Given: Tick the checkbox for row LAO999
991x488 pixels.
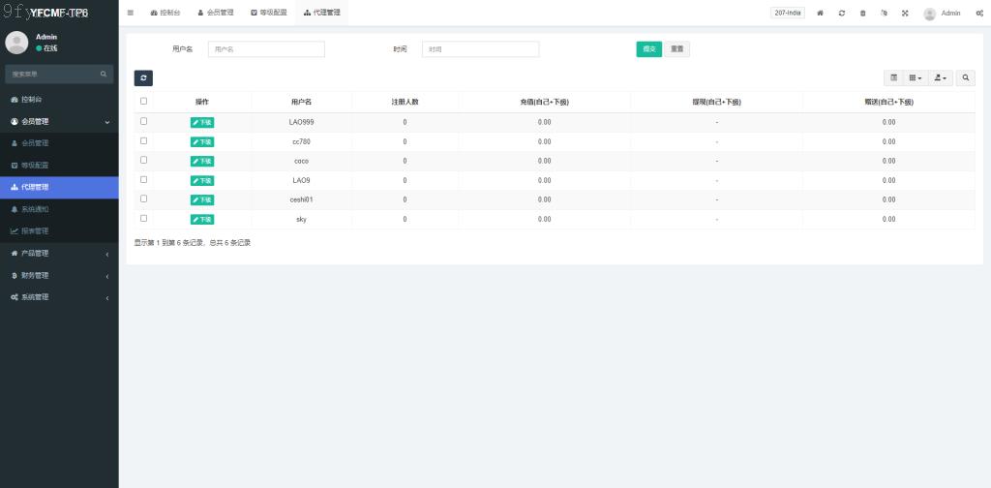Looking at the screenshot, I should pos(144,121).
